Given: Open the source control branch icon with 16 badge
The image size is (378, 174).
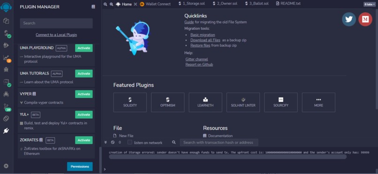Looking at the screenshot, I should pos(7,107).
